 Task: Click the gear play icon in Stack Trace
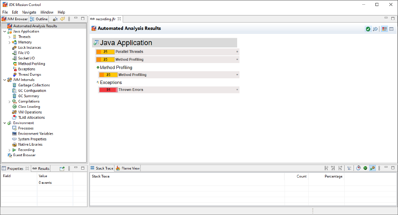pyautogui.click(x=372, y=168)
